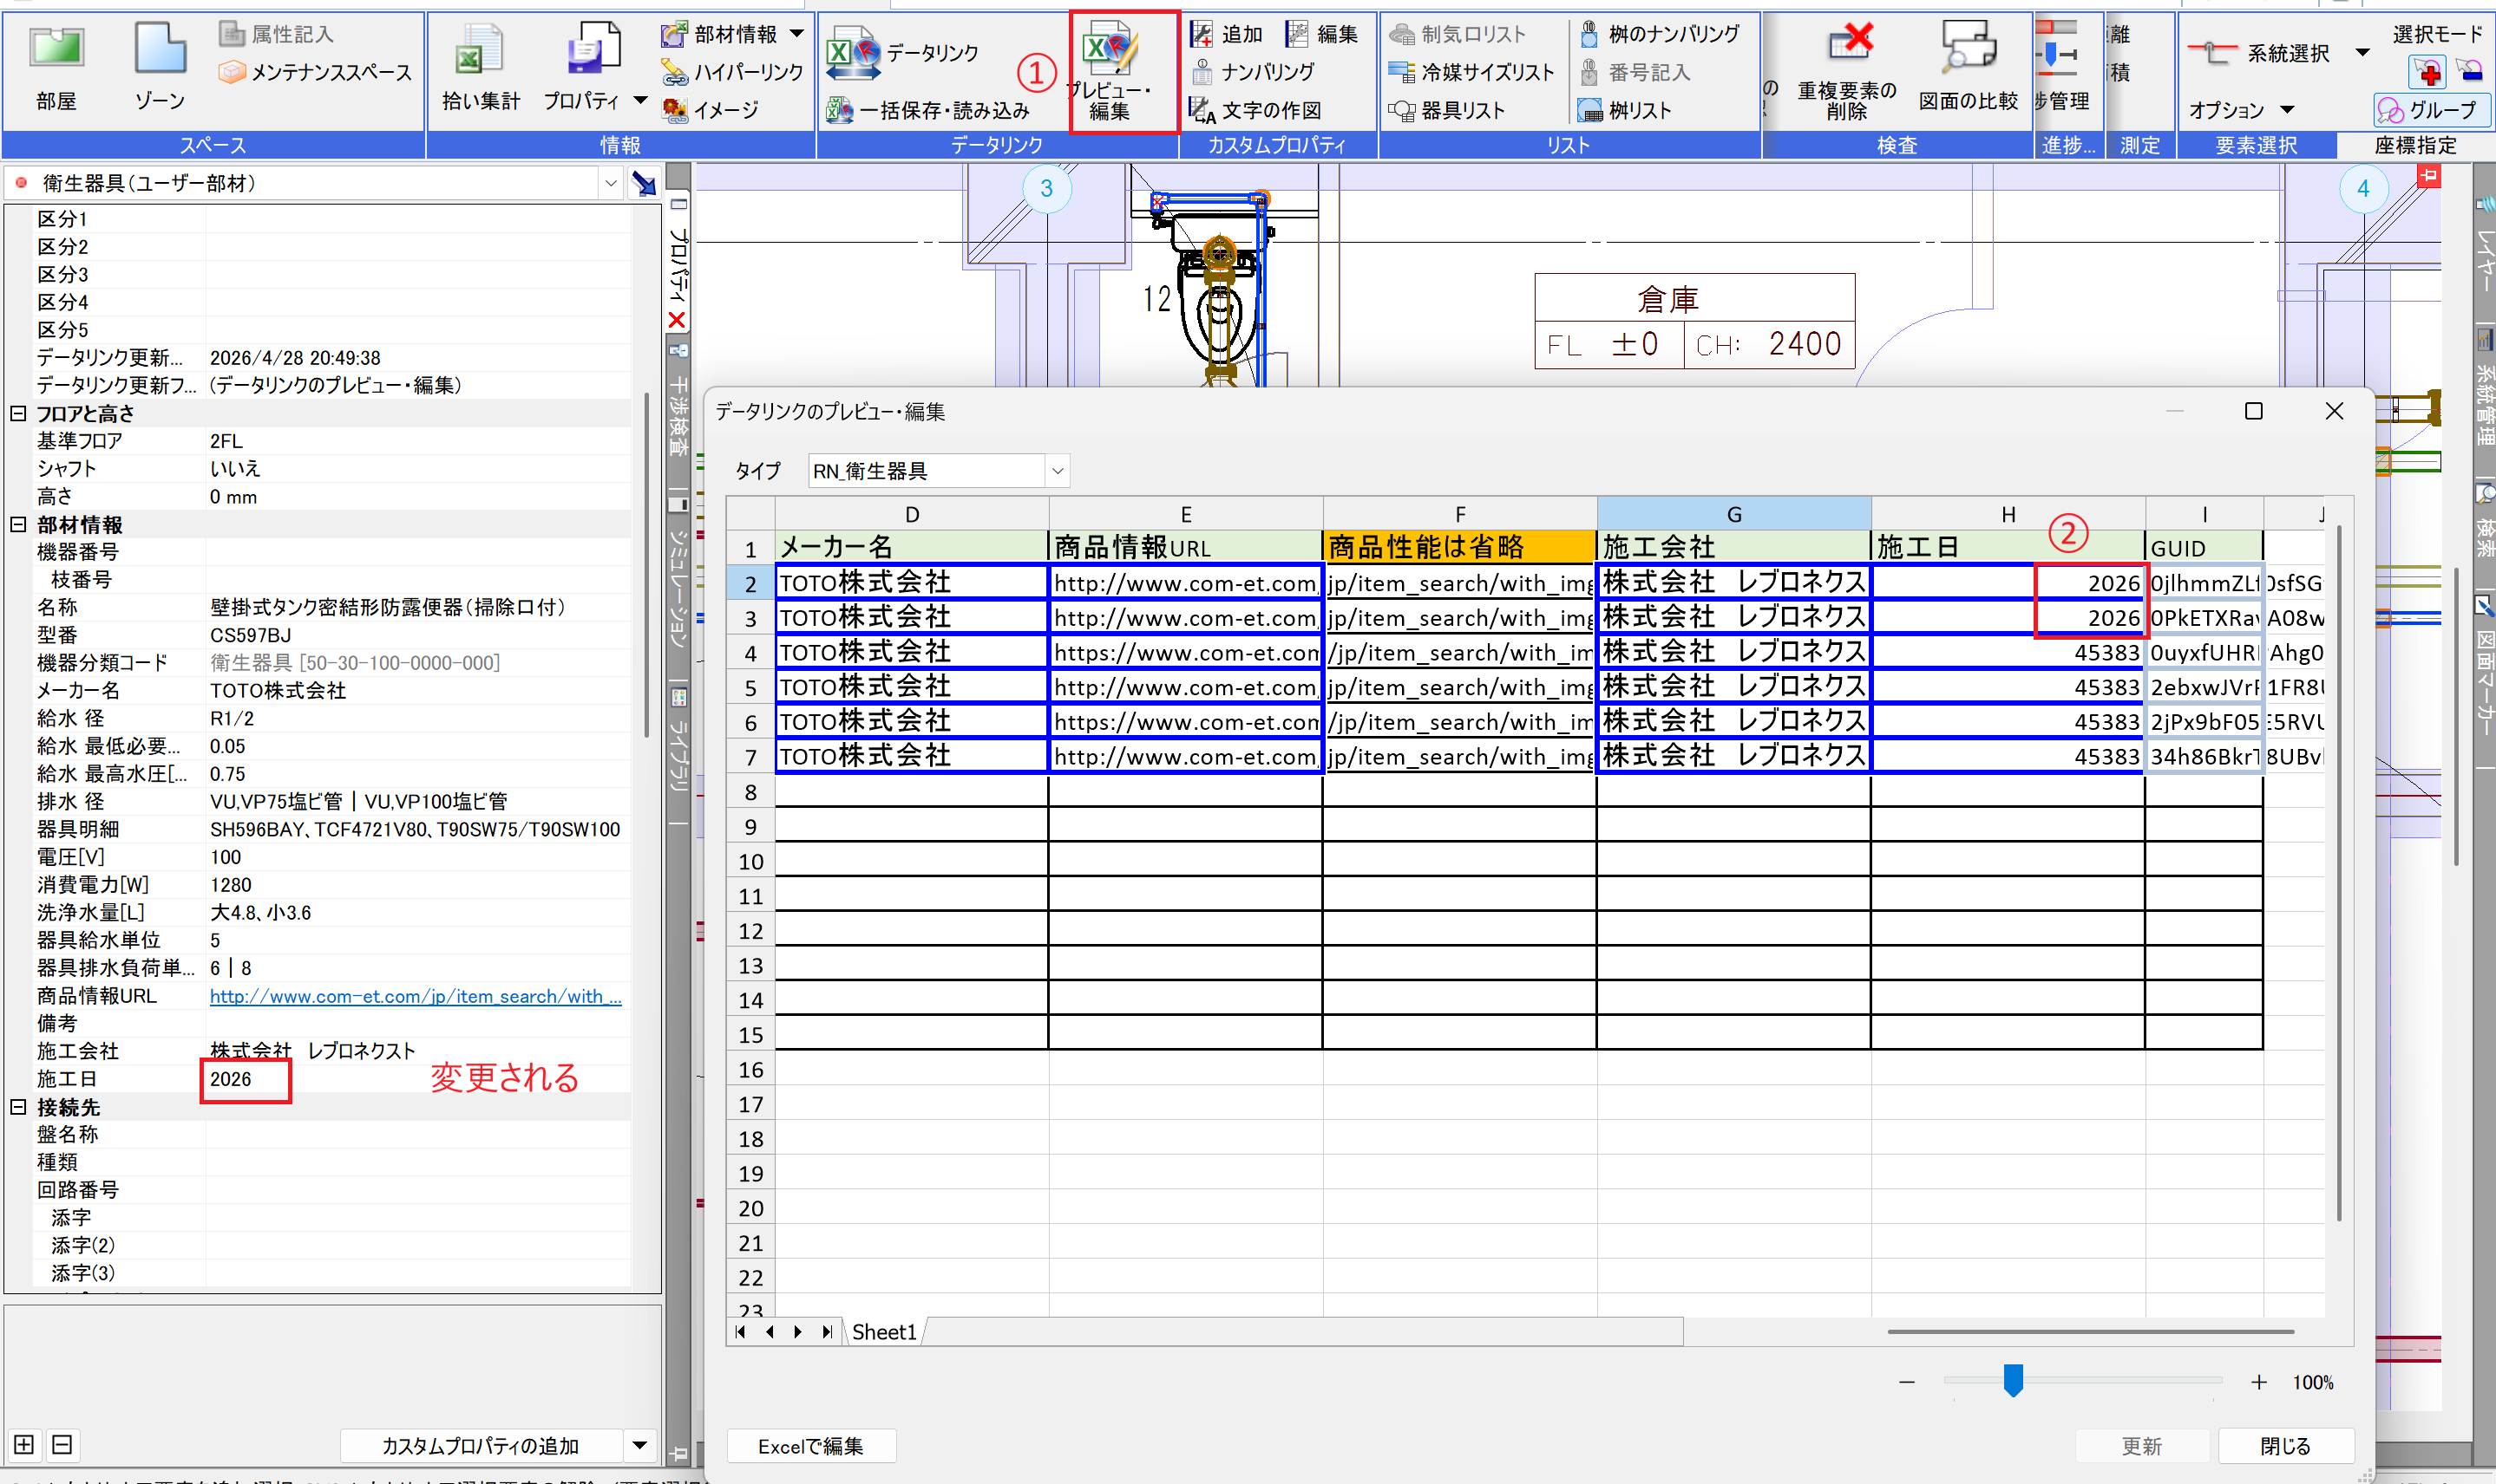This screenshot has height=1484, width=2496.
Task: Click the spreadsheet zoom slider handle
Action: click(2013, 1380)
